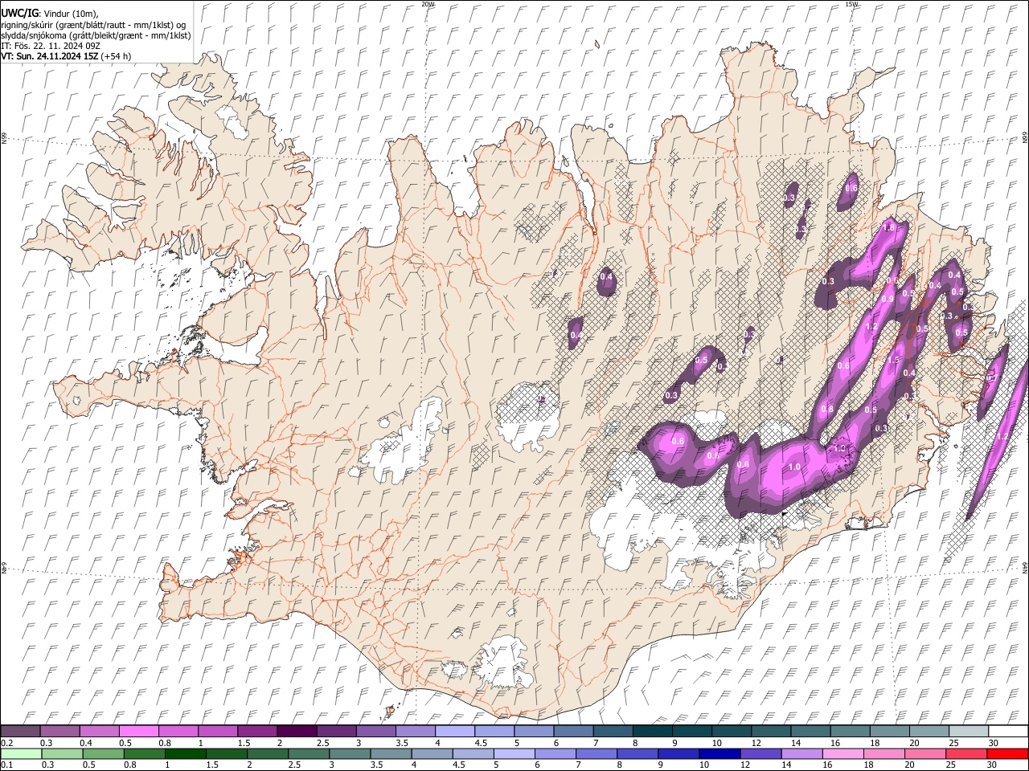
Task: Click the 'Vindur (10m)' legend title text
Action: coord(69,14)
